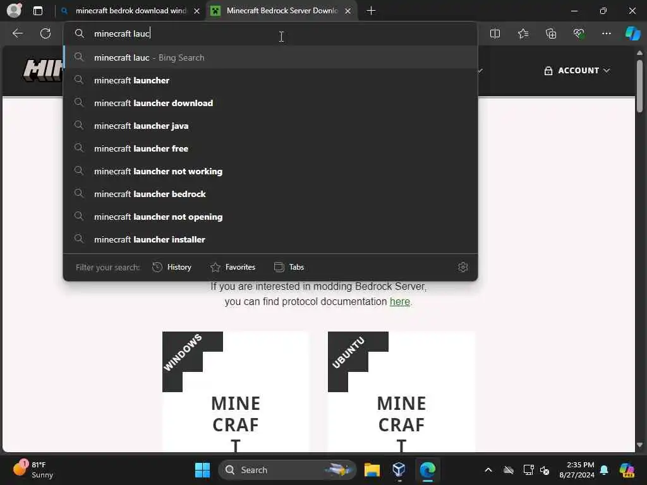Open the tab actions menu icon
This screenshot has width=647, height=485.
coord(37,11)
